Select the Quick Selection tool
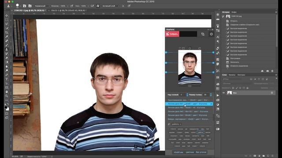282x158 pixels. [x=7, y=28]
